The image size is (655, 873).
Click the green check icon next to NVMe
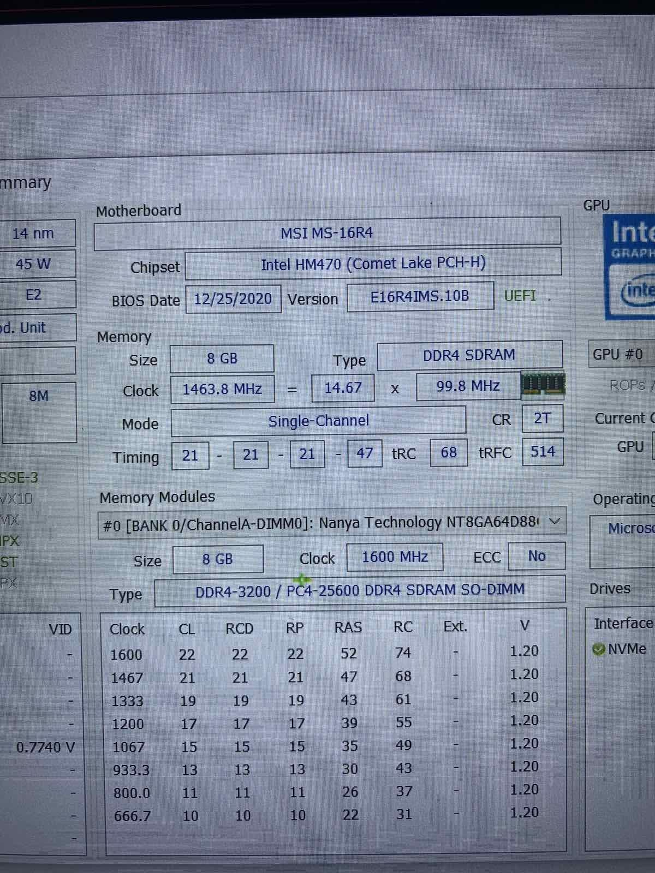pos(598,649)
